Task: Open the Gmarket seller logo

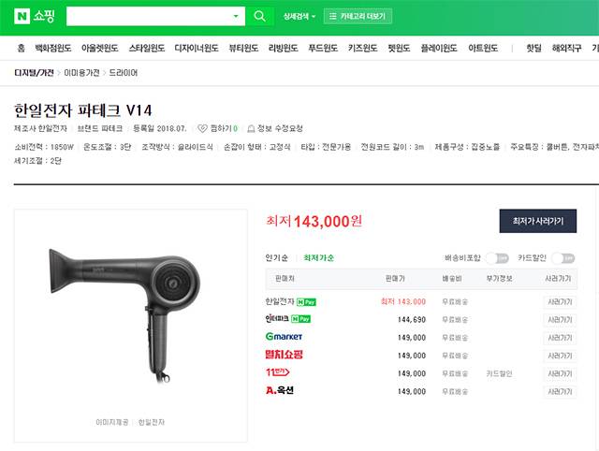Action: tap(284, 337)
